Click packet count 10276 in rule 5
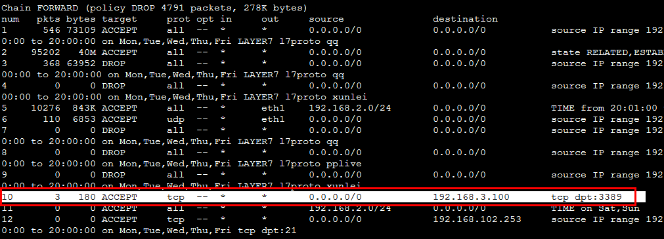This screenshot has height=239, width=664. tap(46, 107)
